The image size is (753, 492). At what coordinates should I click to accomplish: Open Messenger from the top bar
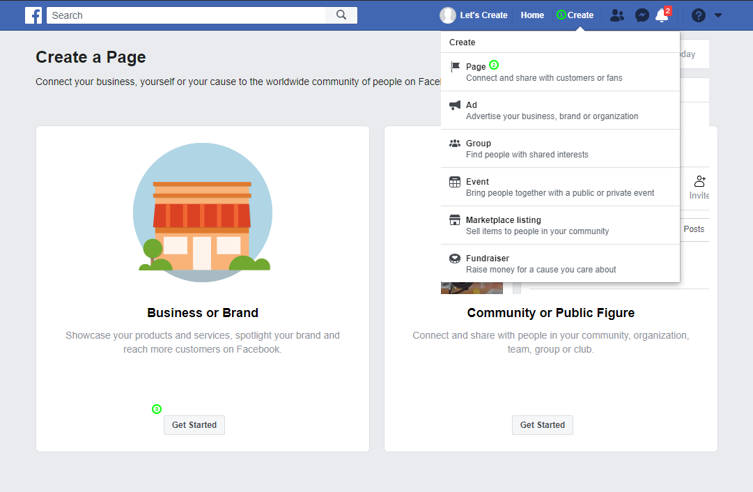642,15
